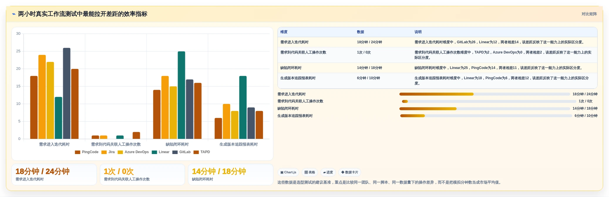Click x-axis label 需求到代码关联人工操作次数
Screen dimensions: 609x197
[x=116, y=144]
